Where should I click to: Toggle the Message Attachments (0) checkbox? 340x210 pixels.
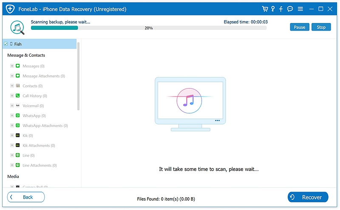click(12, 76)
